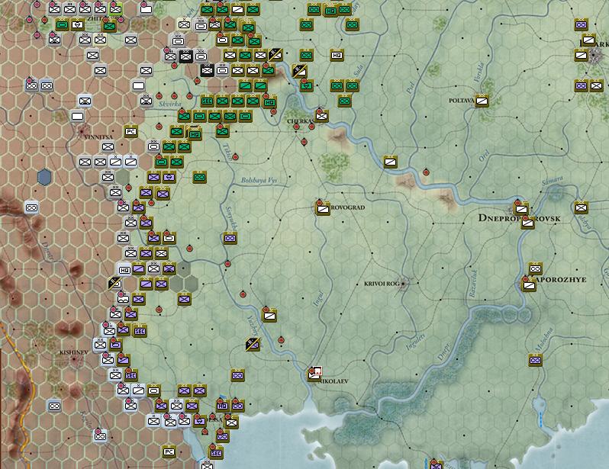Screen dimensions: 609x469
Task: Click the KISHINEV label
Action: (74, 352)
